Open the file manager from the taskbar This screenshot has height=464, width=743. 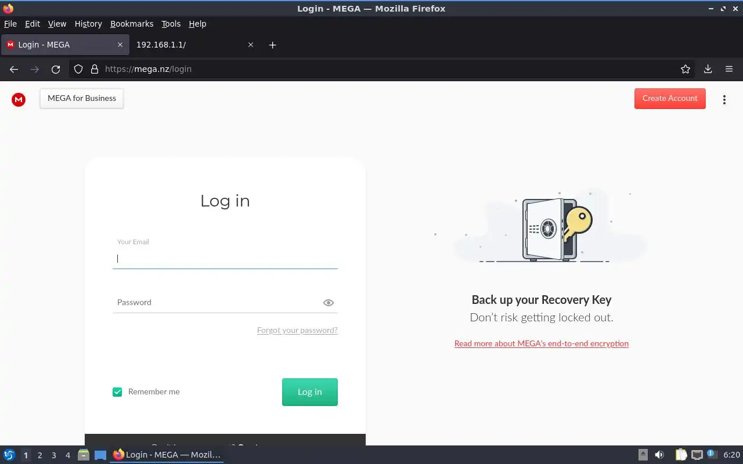pos(83,455)
